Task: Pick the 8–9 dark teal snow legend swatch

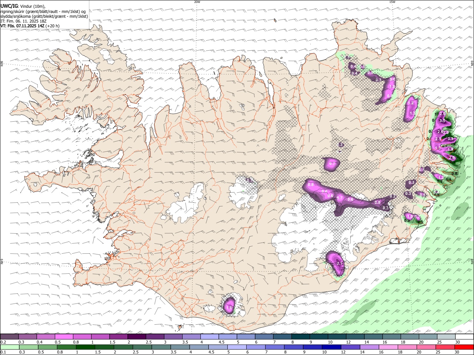Action: pyautogui.click(x=301, y=337)
